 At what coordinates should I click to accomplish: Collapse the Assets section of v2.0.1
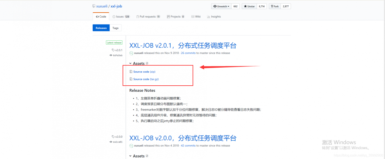pos(139,63)
